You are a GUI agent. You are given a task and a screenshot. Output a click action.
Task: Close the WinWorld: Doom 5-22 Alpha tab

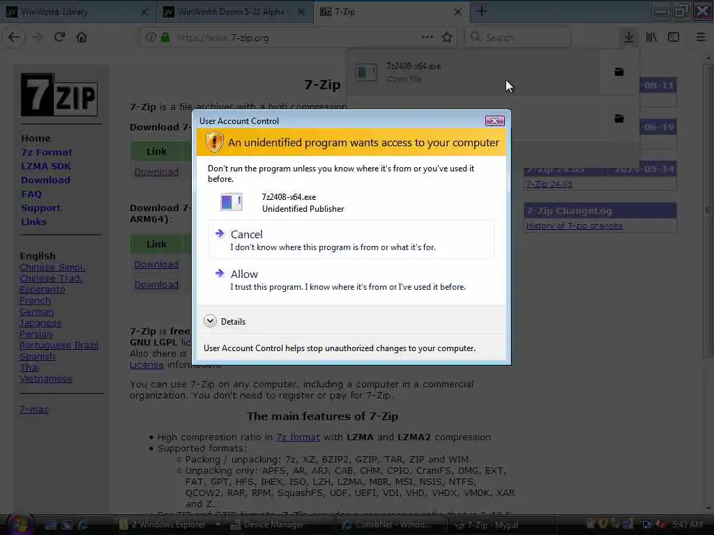point(301,12)
